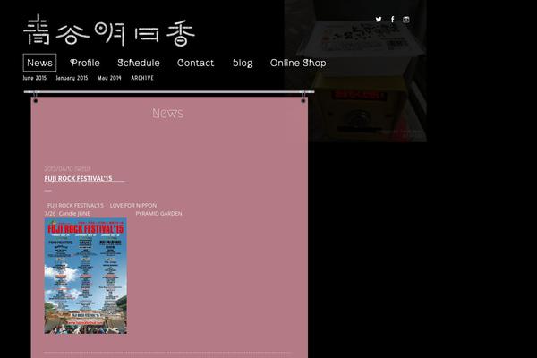Filter news by May 2014
Screen dimensions: 537x358
[109, 78]
